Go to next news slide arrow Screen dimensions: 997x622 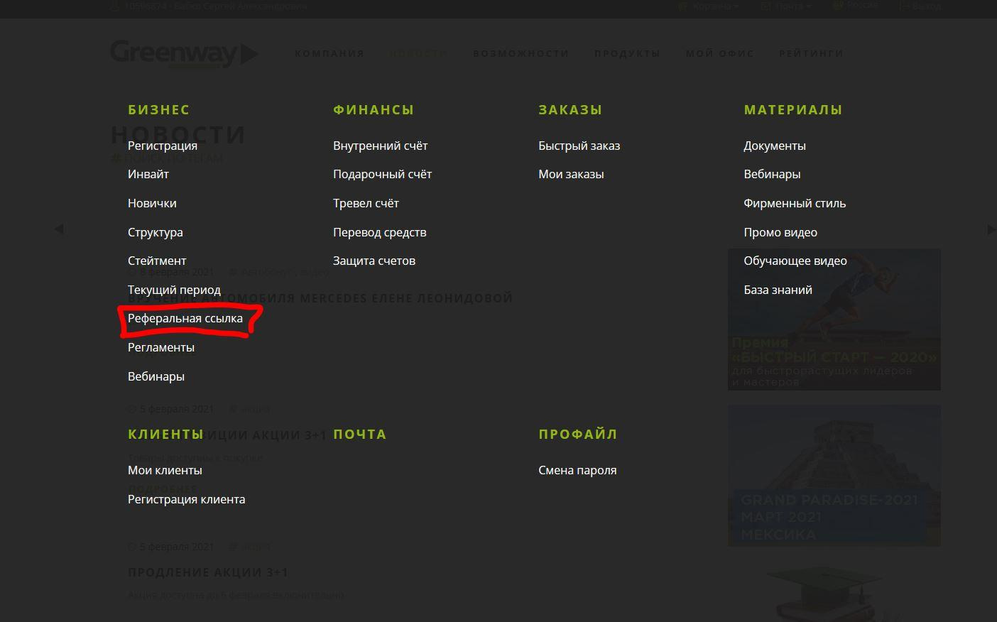[x=991, y=229]
